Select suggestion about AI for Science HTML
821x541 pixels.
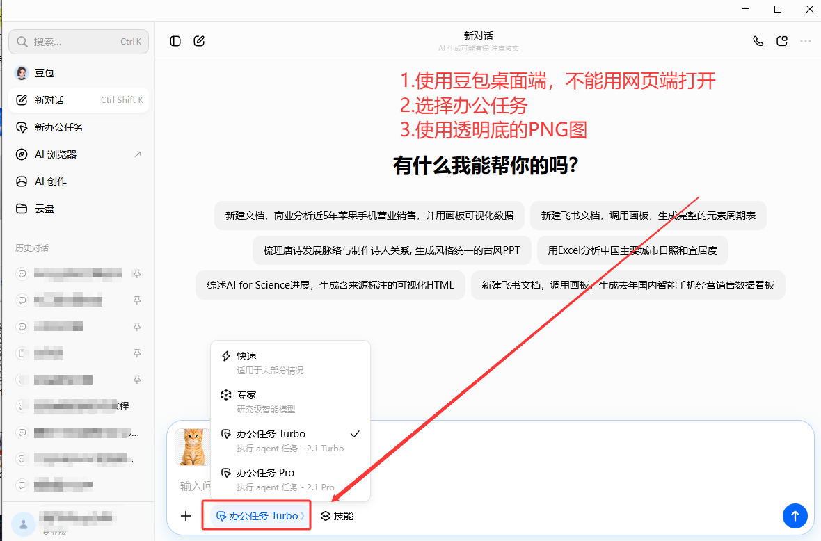pos(330,285)
